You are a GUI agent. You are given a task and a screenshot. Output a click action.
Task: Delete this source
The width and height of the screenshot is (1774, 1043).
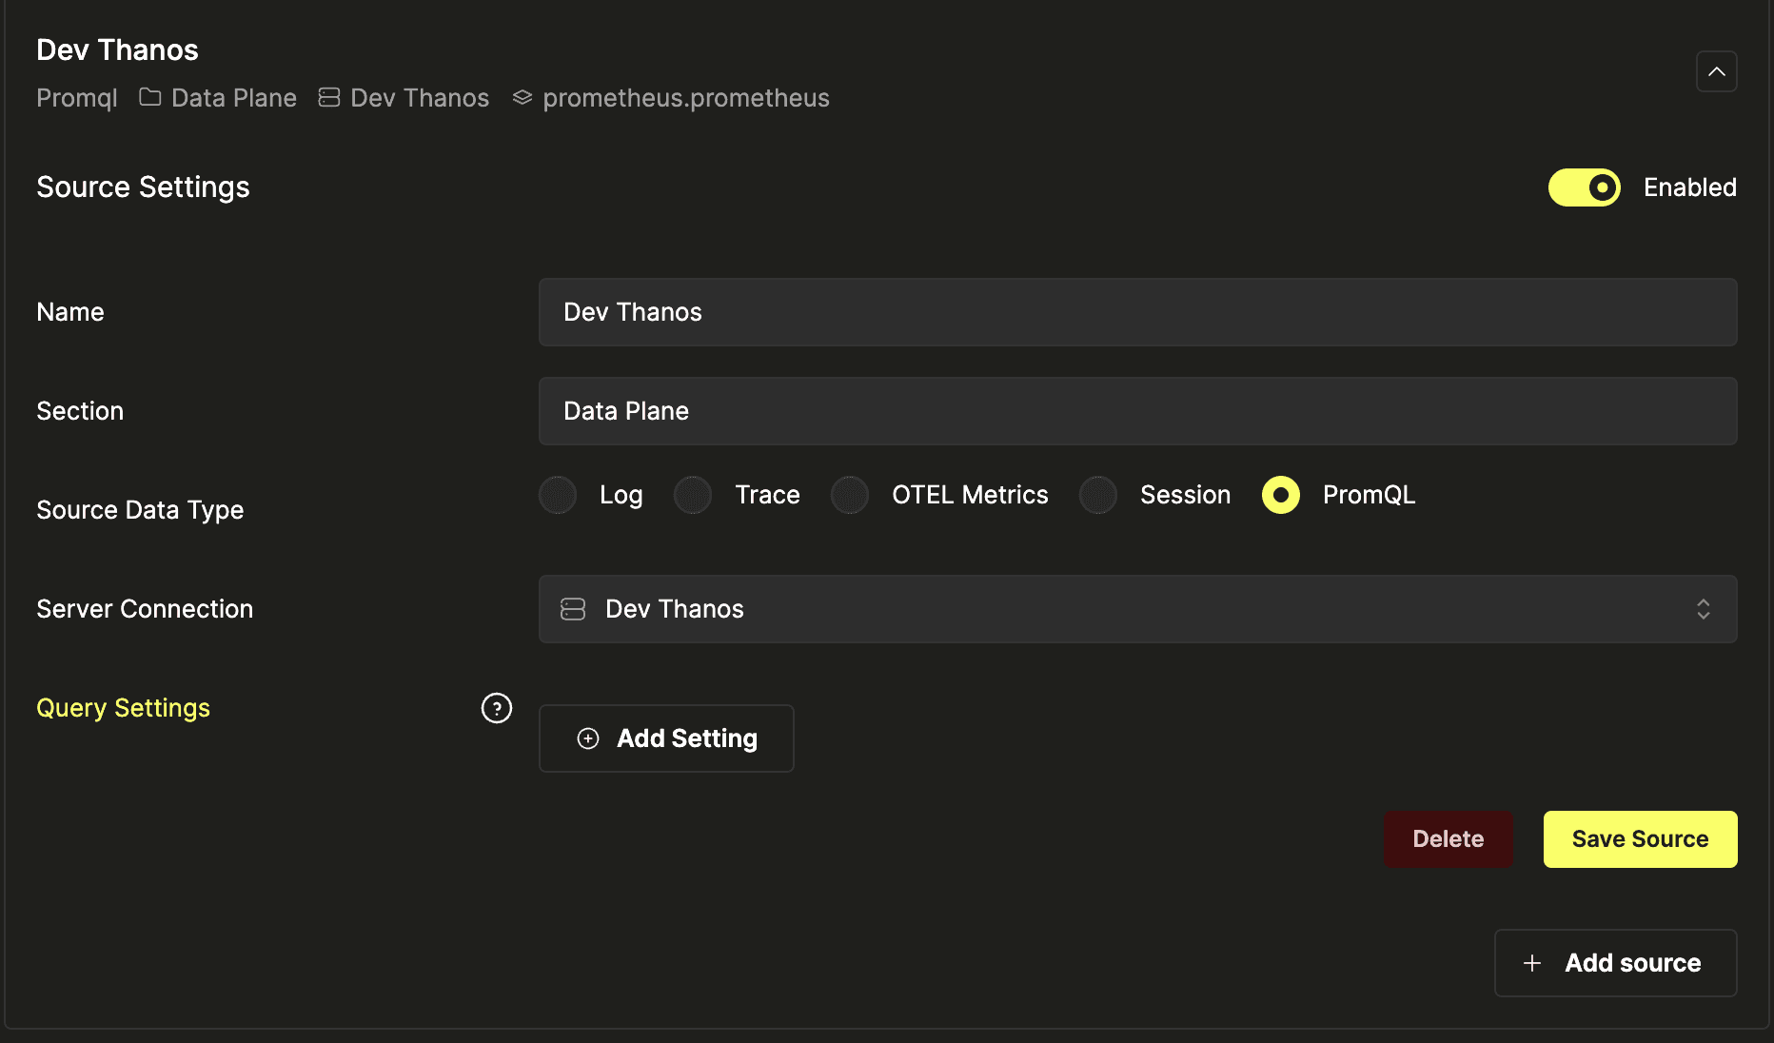click(1448, 839)
